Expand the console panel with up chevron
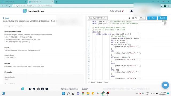 coord(89,82)
